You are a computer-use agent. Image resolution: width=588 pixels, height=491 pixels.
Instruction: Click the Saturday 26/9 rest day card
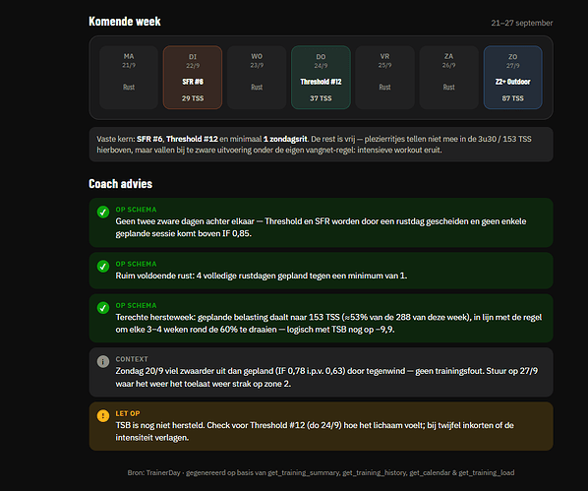point(449,78)
